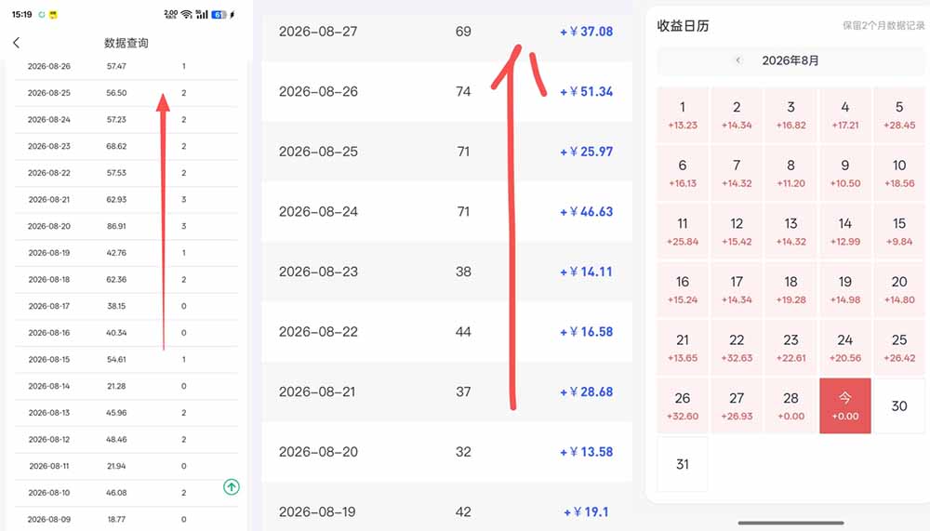
Task: Select 今 (today) in the calendar
Action: (845, 405)
